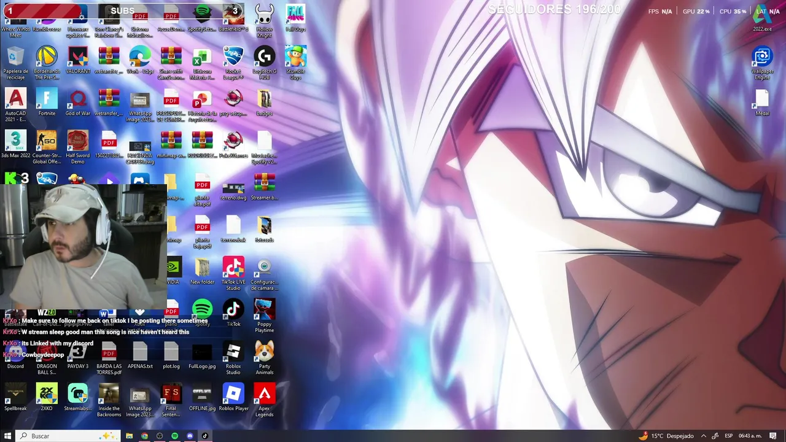Open Spotify from the taskbar
The width and height of the screenshot is (786, 442).
click(x=174, y=436)
